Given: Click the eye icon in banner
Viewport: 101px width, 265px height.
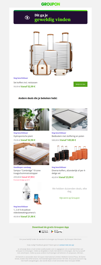Looking at the screenshot, I should pos(27,17).
